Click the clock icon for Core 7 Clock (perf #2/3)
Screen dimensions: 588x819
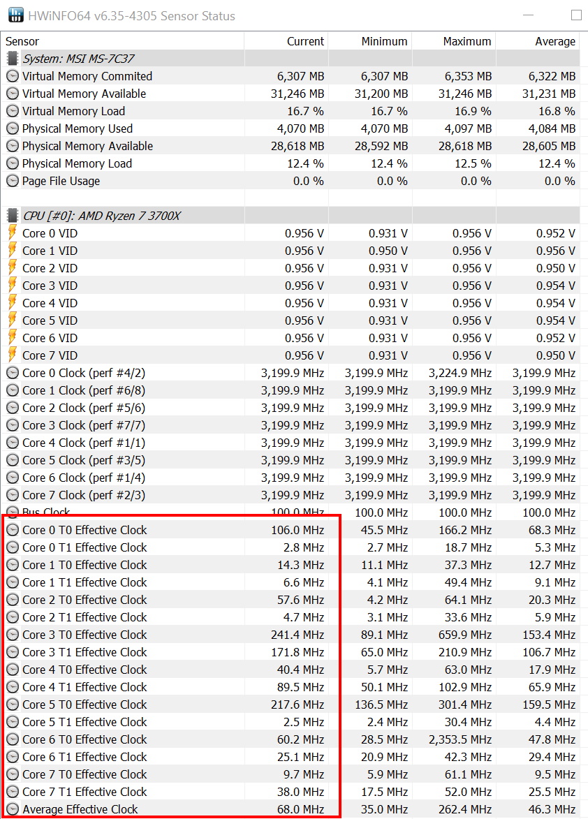pos(13,495)
